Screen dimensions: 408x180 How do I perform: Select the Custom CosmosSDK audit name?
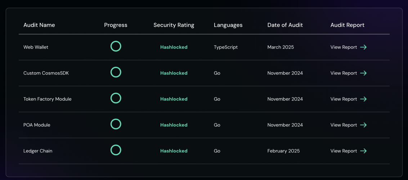pos(46,73)
